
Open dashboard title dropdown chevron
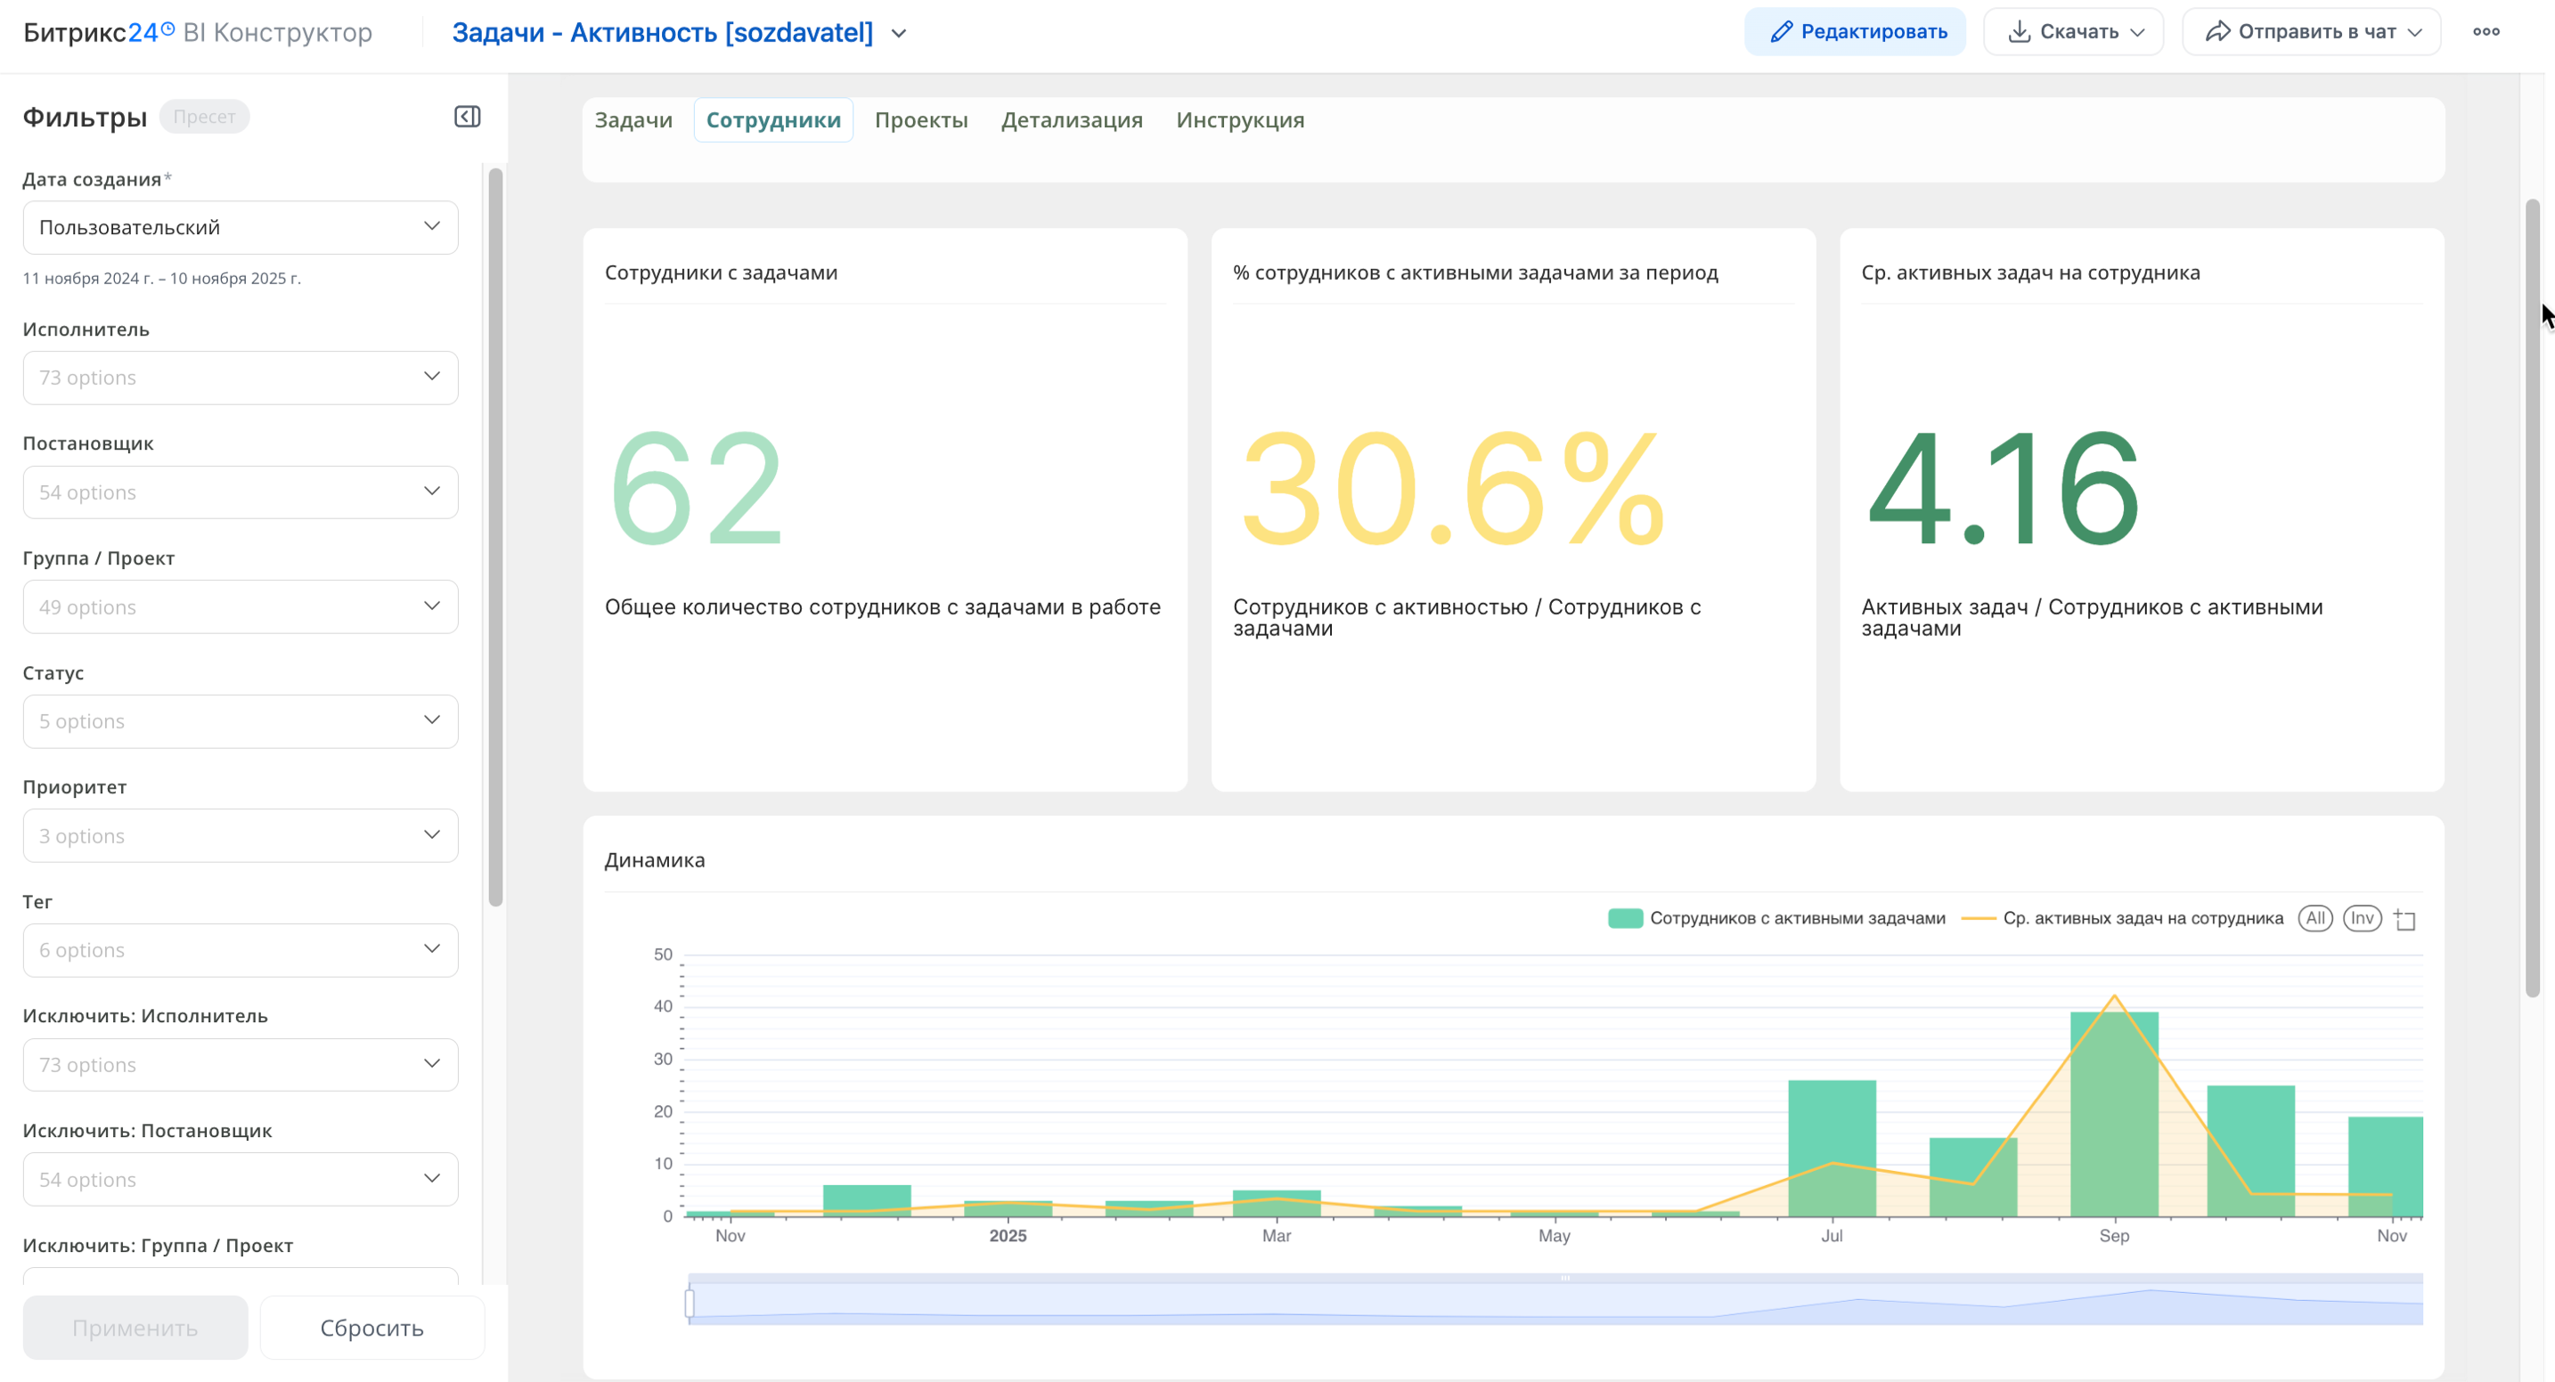[x=899, y=34]
